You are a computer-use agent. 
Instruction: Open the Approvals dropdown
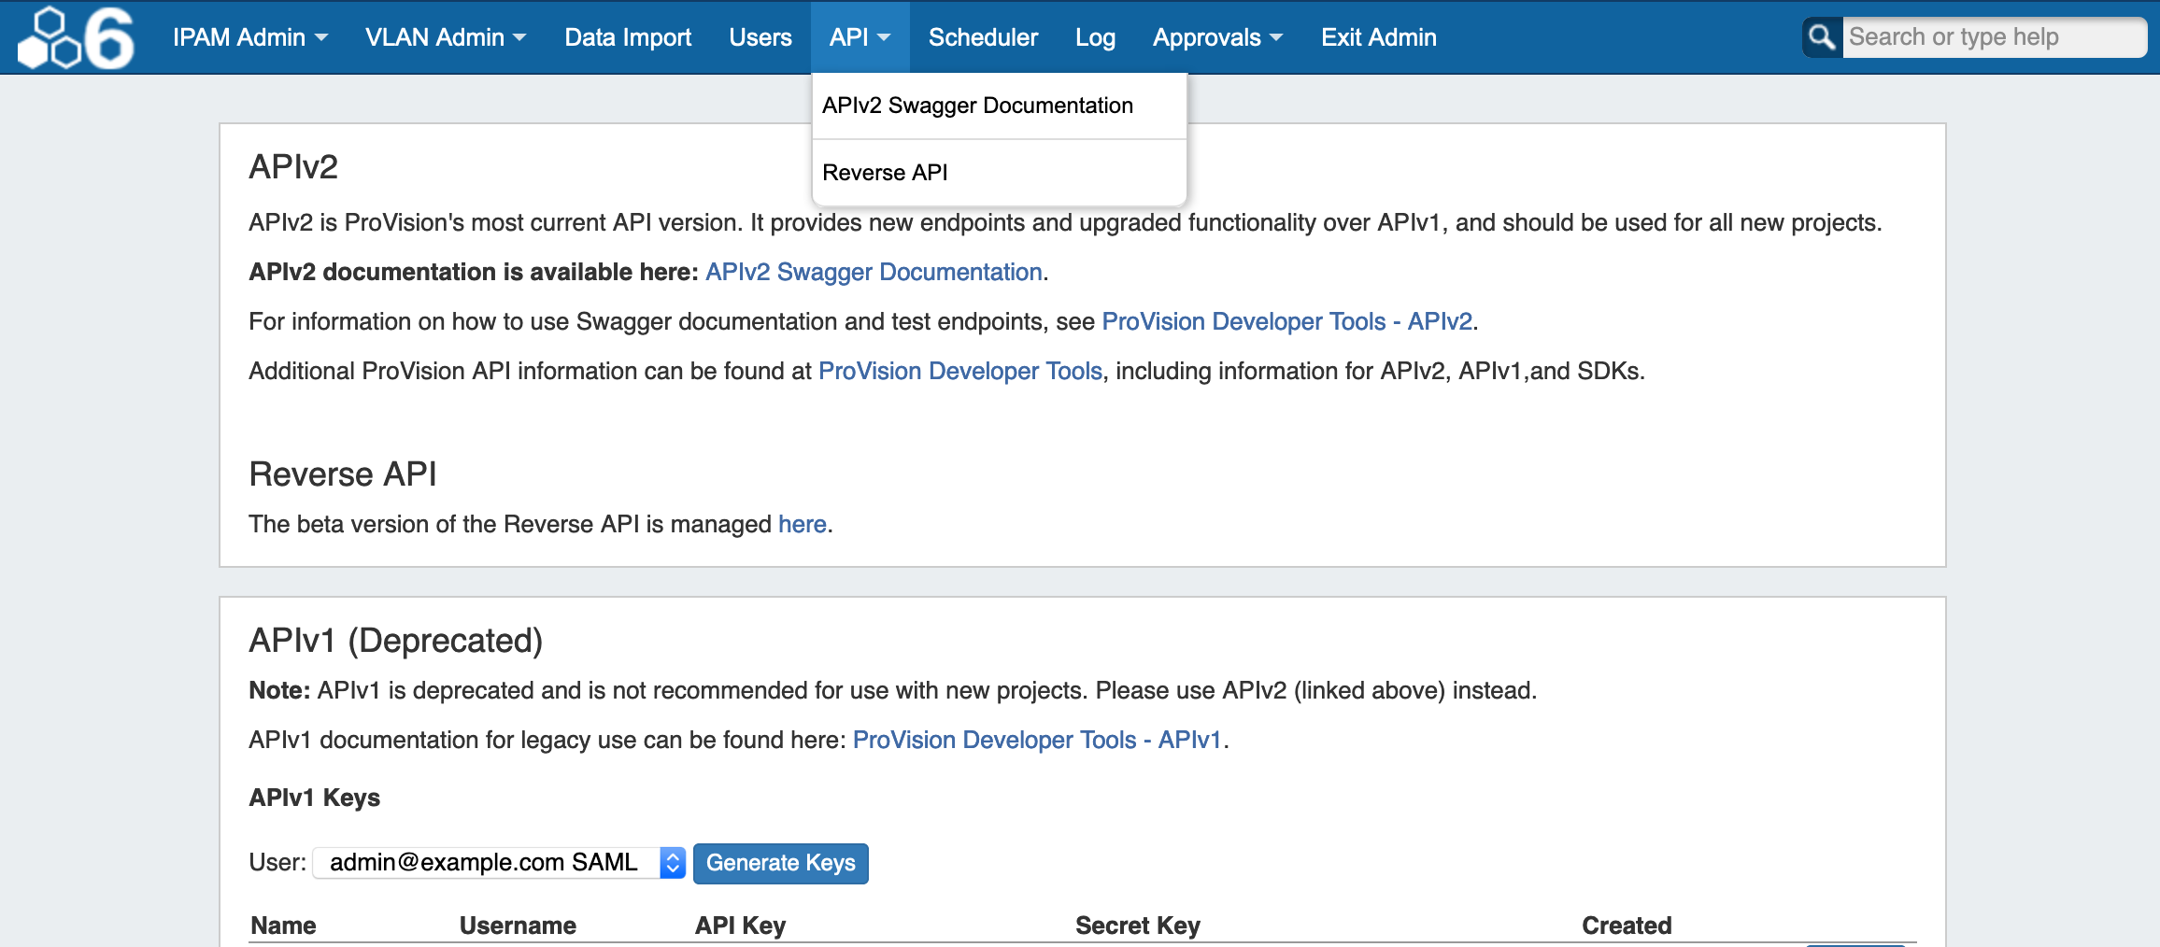pyautogui.click(x=1216, y=37)
